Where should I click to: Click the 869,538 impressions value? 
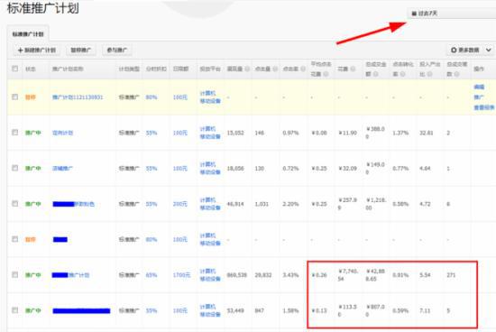point(236,275)
